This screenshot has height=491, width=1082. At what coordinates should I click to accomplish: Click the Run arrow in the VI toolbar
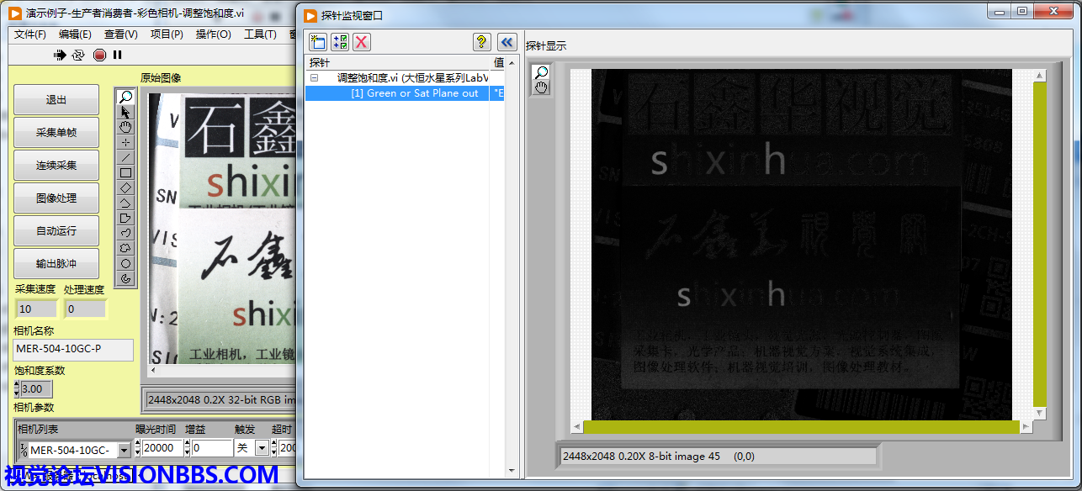pyautogui.click(x=60, y=55)
